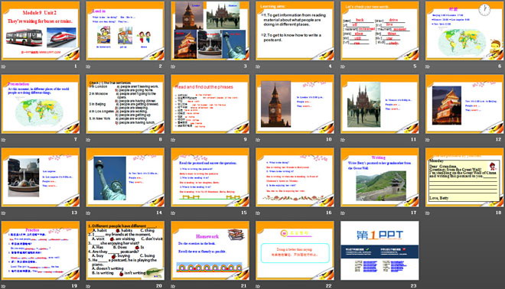Click the animation star icon under slide 14

pos(88,213)
